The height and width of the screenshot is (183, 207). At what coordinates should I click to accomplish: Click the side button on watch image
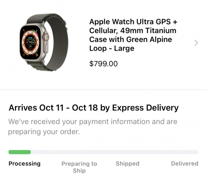pos(47,48)
